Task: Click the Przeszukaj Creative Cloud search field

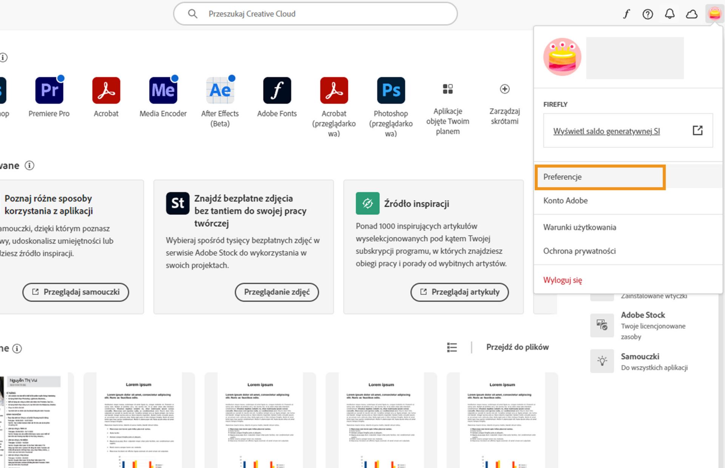Action: click(315, 14)
